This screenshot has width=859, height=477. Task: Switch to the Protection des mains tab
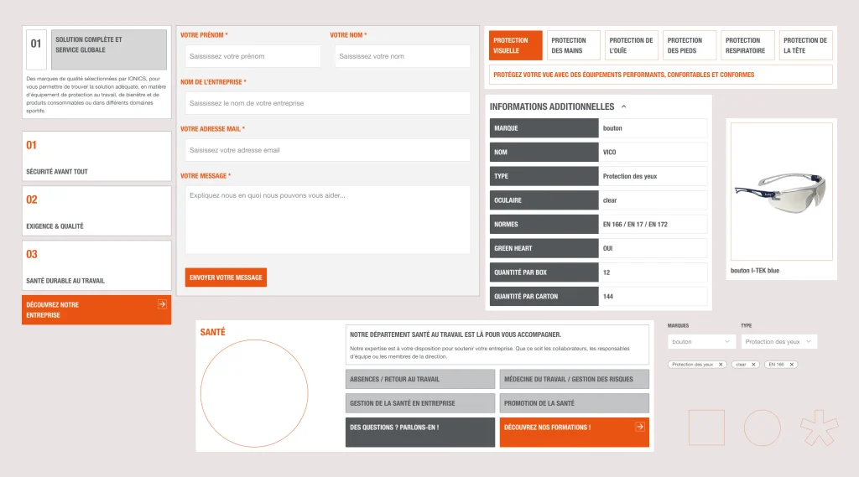(573, 45)
